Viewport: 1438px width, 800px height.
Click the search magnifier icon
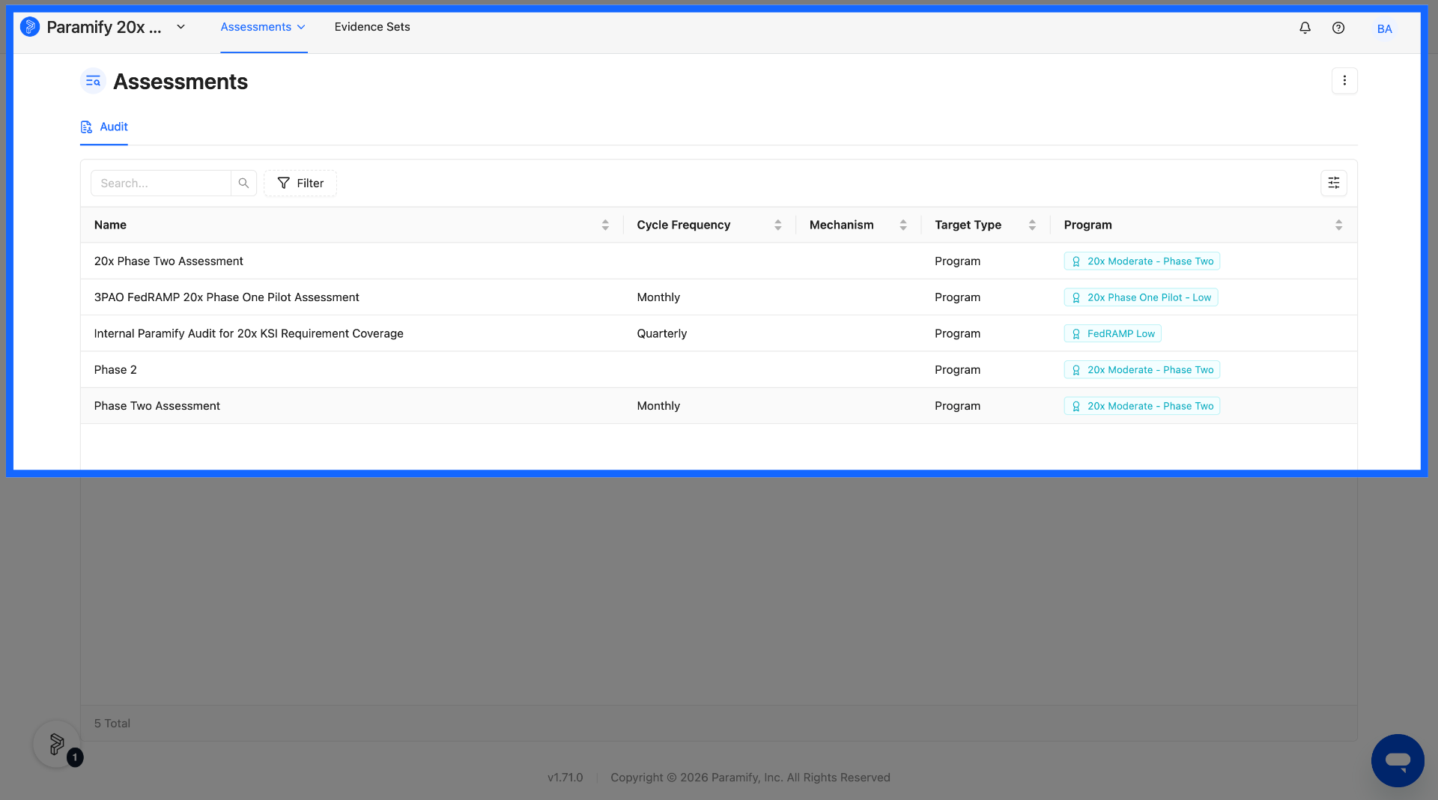[243, 183]
